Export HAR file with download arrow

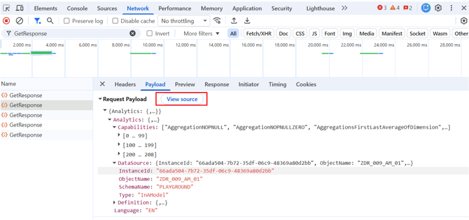pyautogui.click(x=247, y=20)
